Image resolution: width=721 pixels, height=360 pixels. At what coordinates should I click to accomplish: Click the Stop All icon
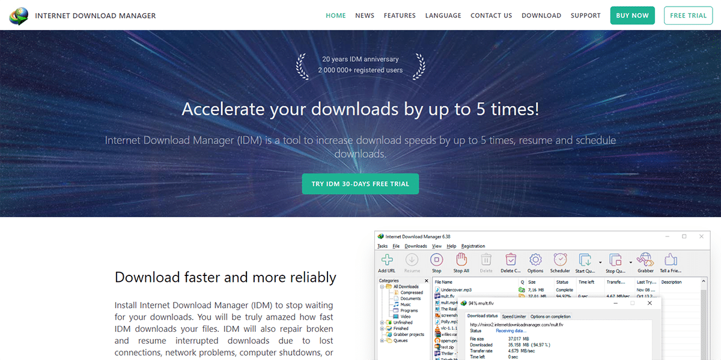pyautogui.click(x=460, y=259)
